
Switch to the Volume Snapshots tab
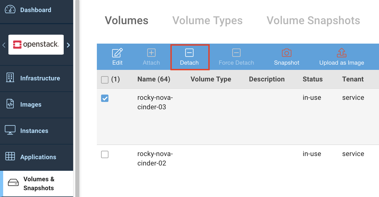(x=313, y=20)
